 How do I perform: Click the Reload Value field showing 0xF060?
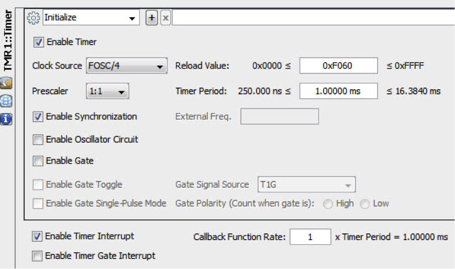338,66
